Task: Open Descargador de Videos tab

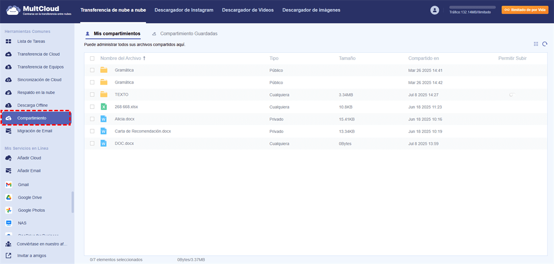Action: click(247, 10)
